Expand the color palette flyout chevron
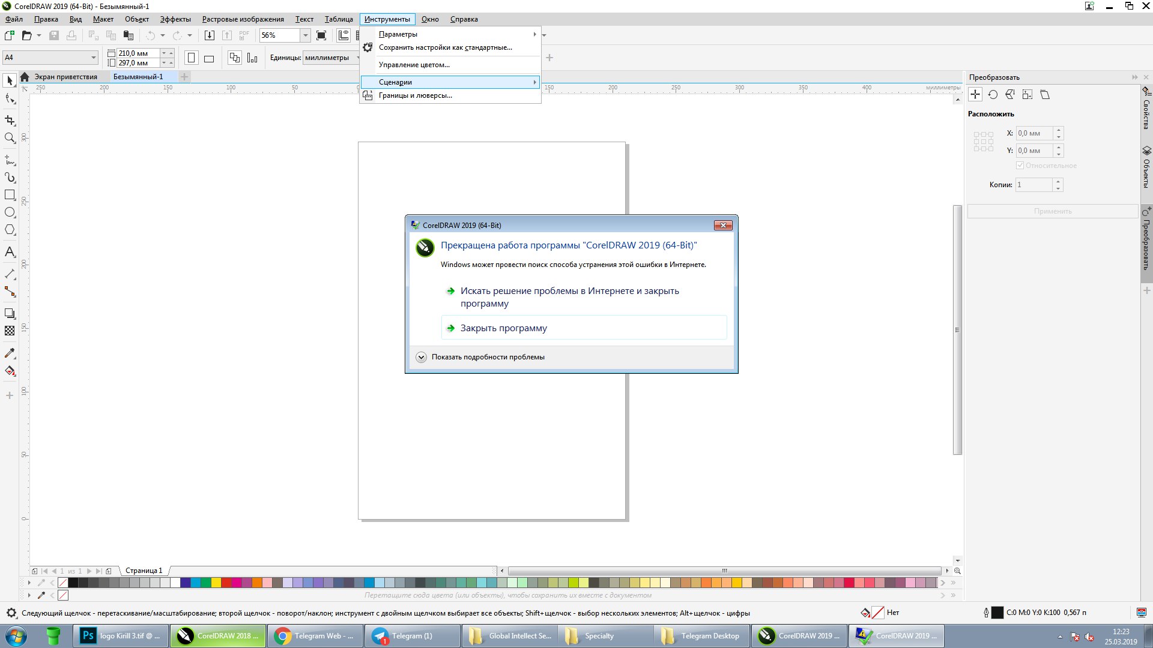This screenshot has height=648, width=1153. (x=953, y=583)
